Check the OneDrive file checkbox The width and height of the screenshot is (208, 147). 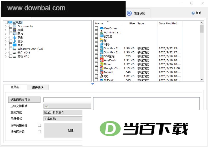point(96,28)
